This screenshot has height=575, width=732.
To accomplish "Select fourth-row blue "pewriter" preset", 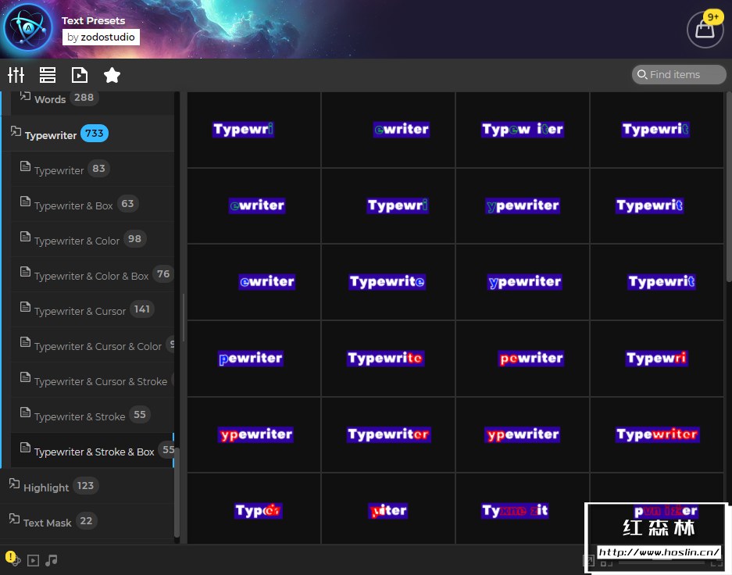I will pos(254,359).
